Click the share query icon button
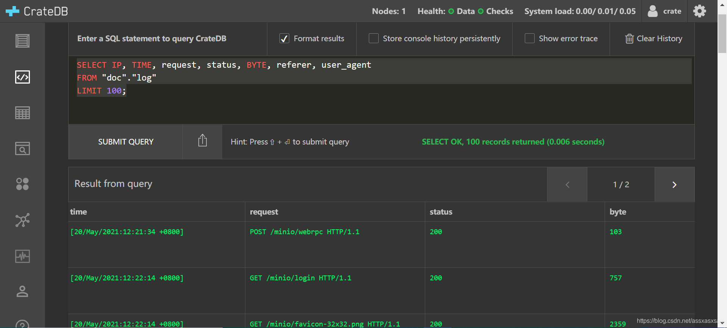 pos(203,141)
